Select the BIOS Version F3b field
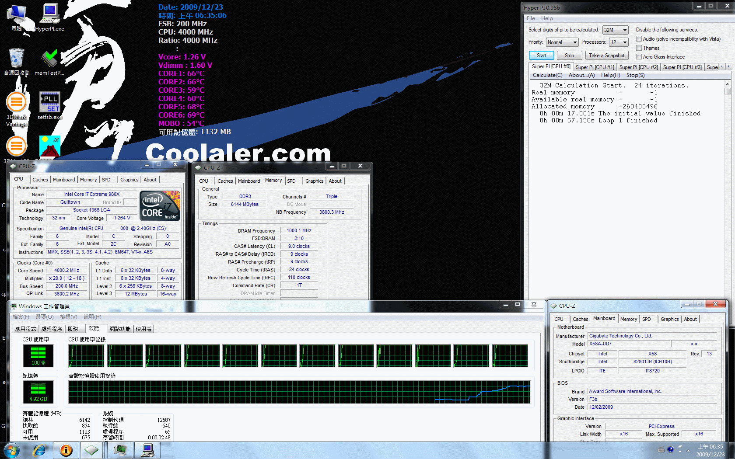The width and height of the screenshot is (735, 459). point(652,399)
